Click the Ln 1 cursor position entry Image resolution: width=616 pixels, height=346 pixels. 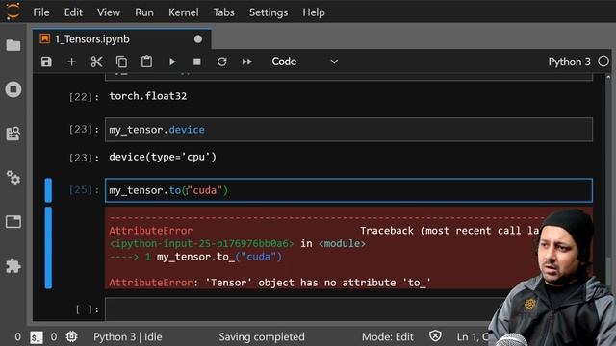tap(473, 337)
